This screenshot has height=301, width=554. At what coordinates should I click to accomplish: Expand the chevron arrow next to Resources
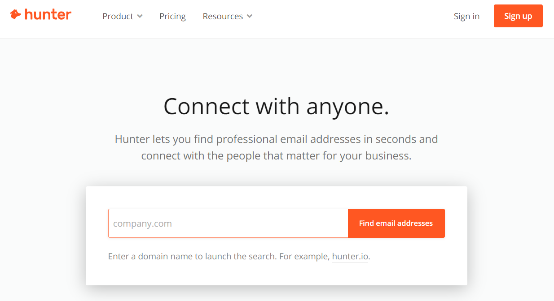click(250, 16)
